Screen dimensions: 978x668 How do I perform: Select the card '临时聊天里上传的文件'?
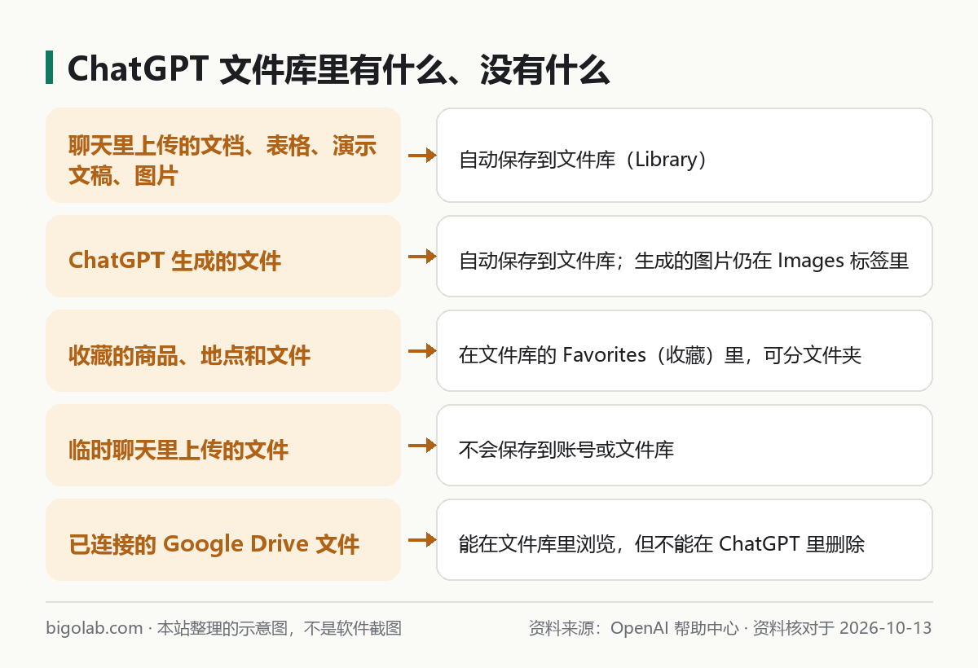(x=223, y=445)
